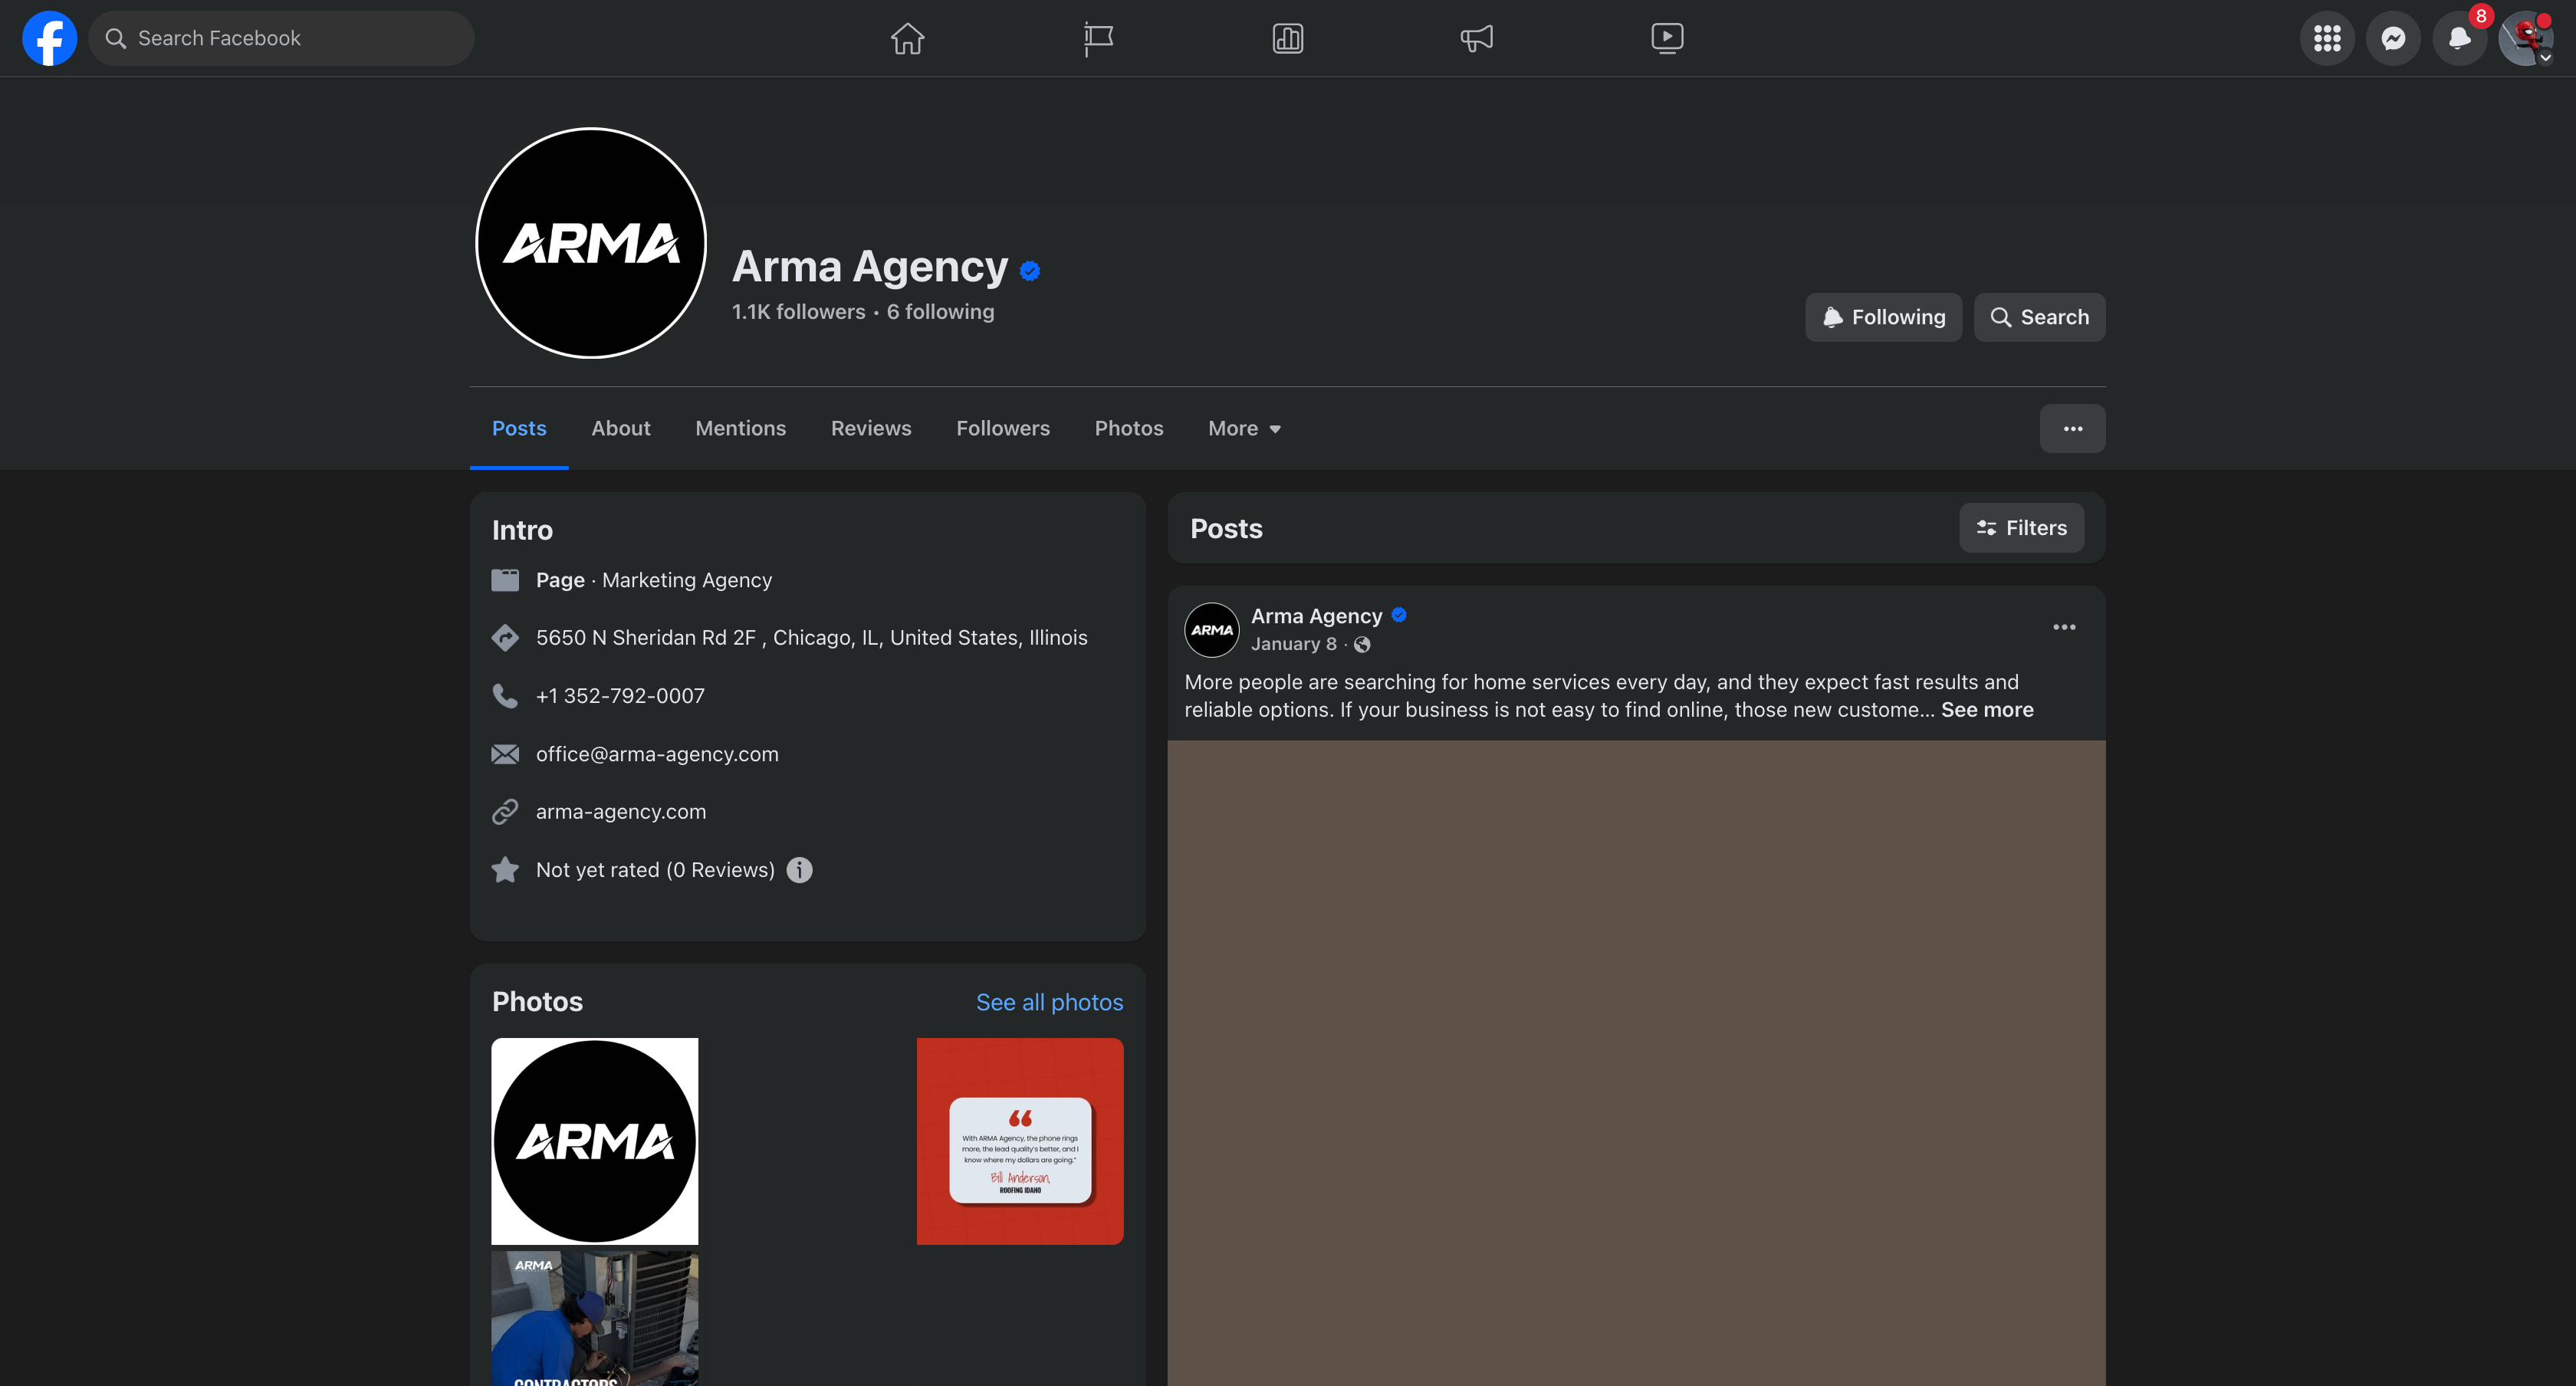The width and height of the screenshot is (2576, 1386).
Task: Click the star rating icon in Intro
Action: coord(505,870)
